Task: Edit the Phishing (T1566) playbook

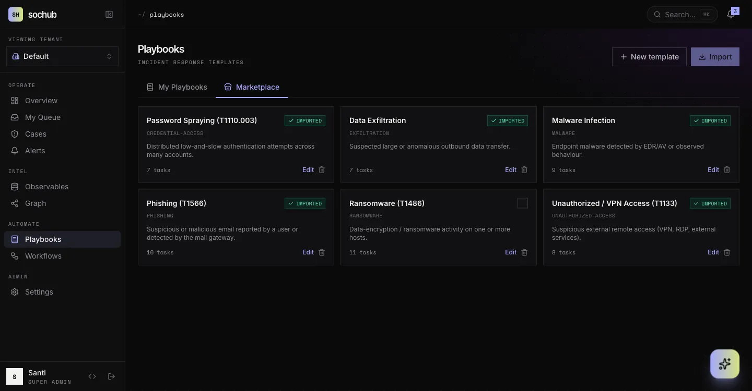Action: coord(308,252)
